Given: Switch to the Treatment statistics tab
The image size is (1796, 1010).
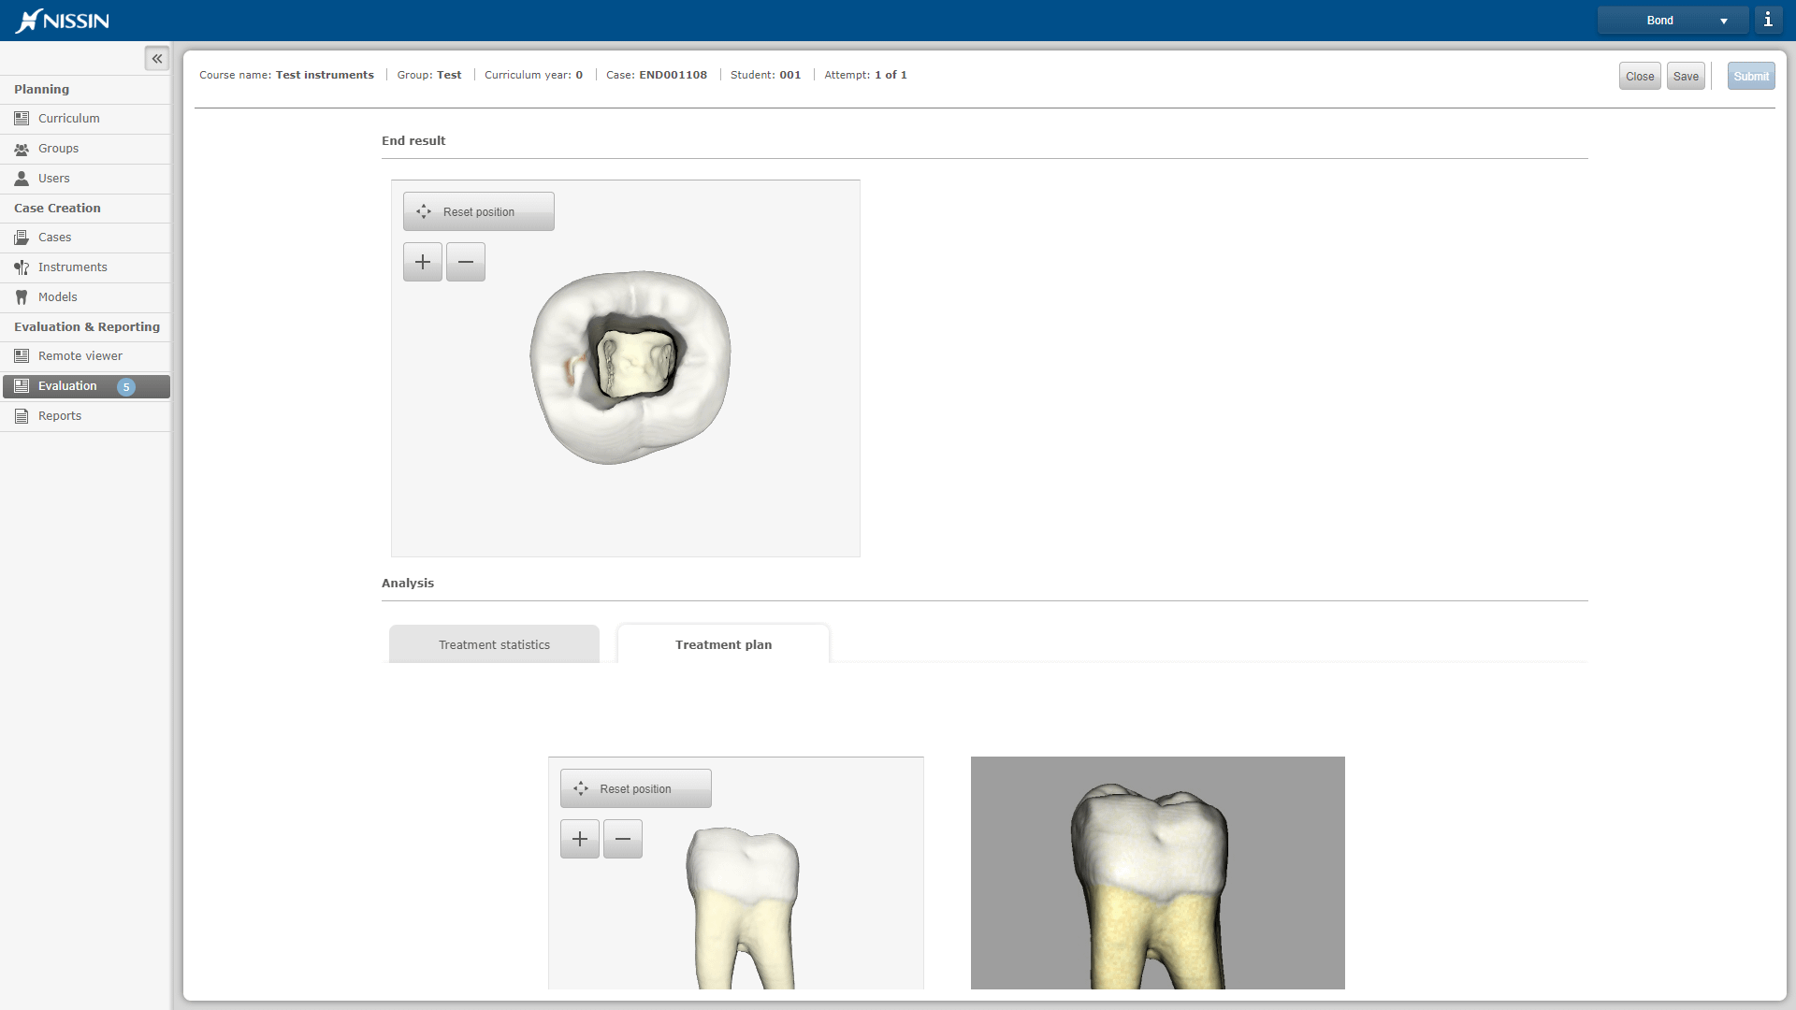Looking at the screenshot, I should (x=494, y=644).
